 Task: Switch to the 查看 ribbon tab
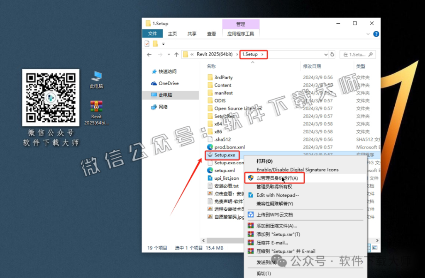[211, 34]
